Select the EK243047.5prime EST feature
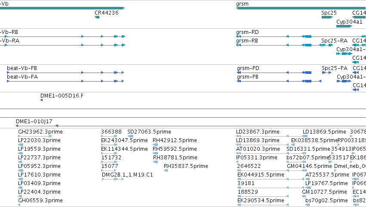 tap(109, 145)
